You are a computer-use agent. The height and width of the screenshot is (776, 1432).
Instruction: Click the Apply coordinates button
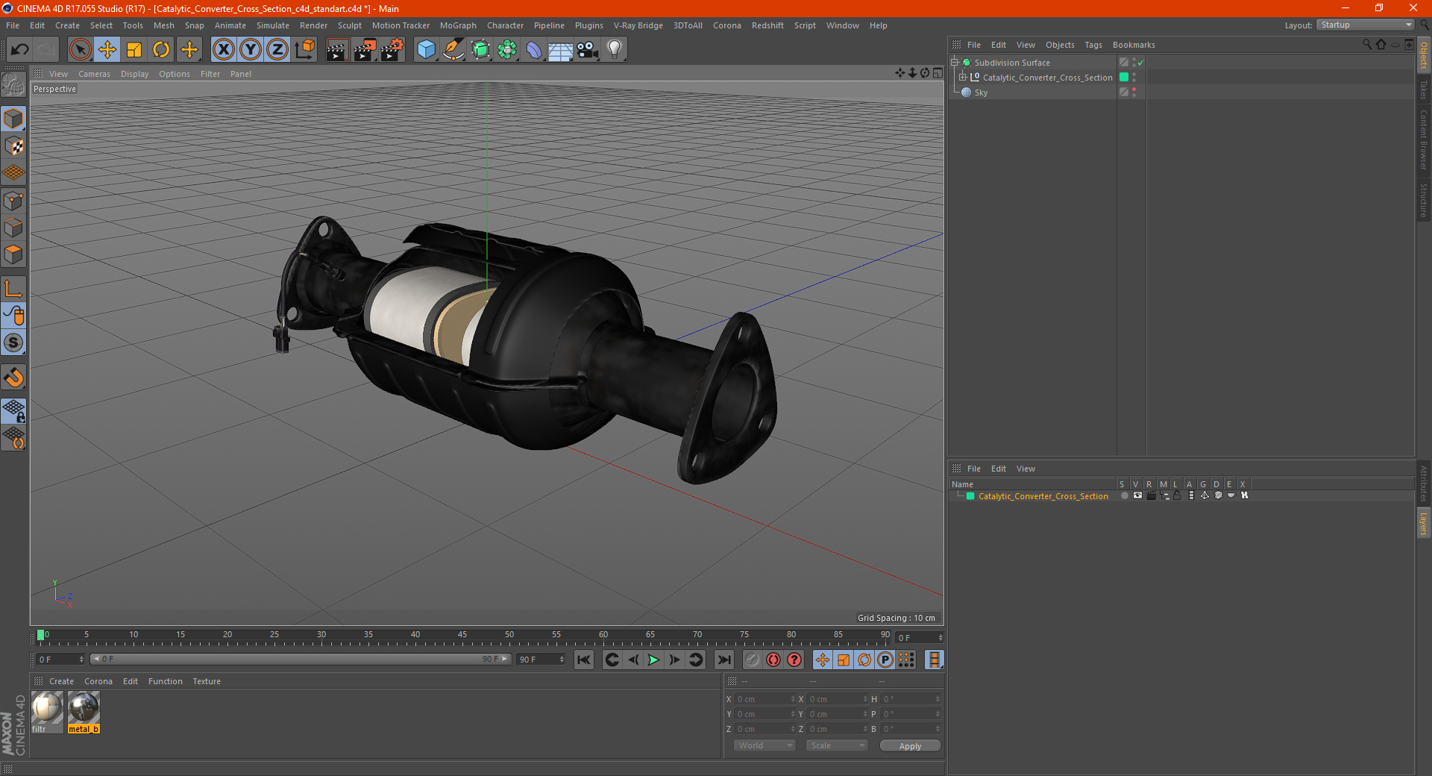pos(910,746)
